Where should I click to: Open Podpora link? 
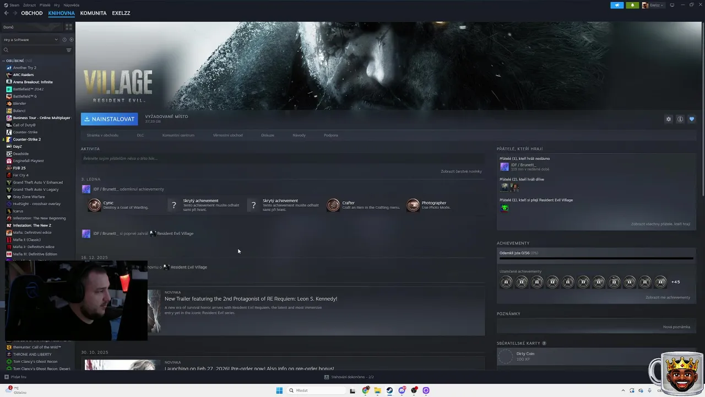[x=331, y=135]
